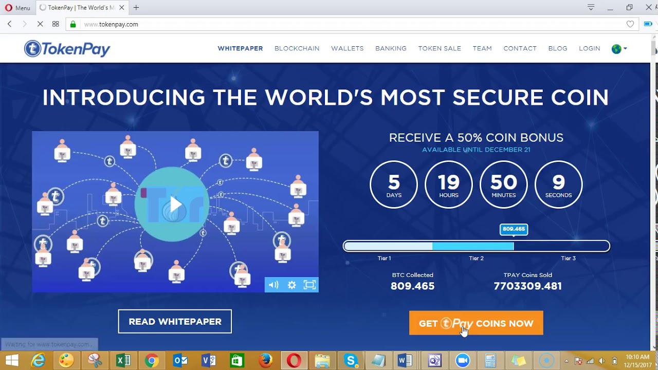The height and width of the screenshot is (370, 658).
Task: Open the Opera Menu button
Action: pyautogui.click(x=17, y=8)
